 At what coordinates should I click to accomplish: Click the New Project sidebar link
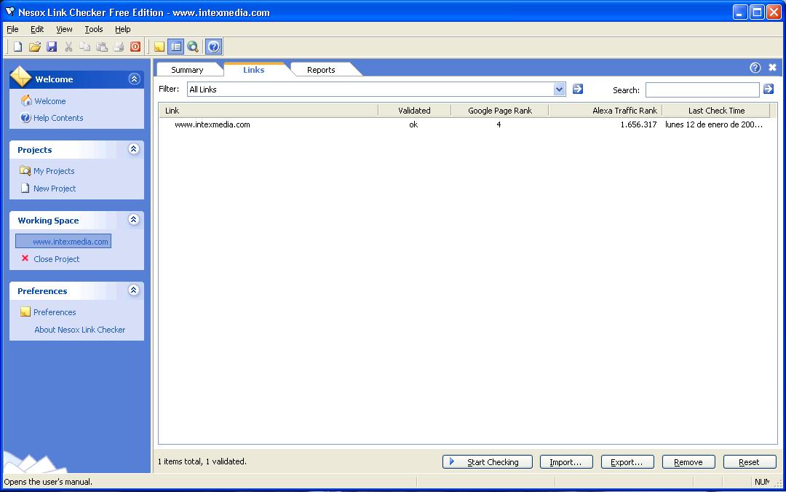[x=55, y=189]
